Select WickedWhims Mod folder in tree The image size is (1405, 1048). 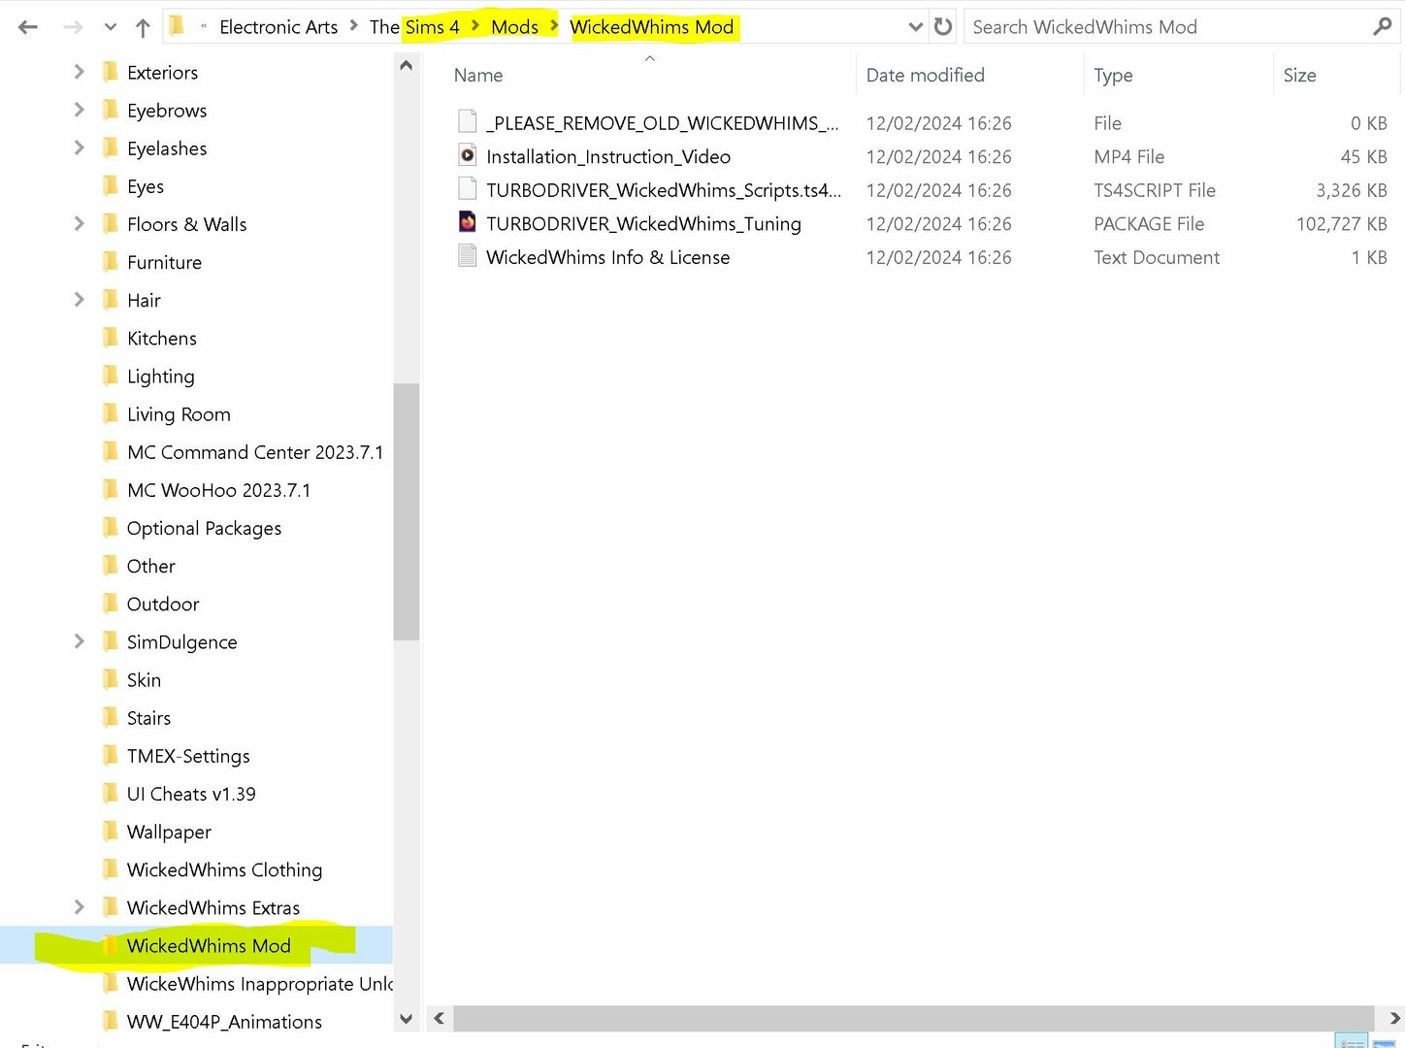point(209,945)
